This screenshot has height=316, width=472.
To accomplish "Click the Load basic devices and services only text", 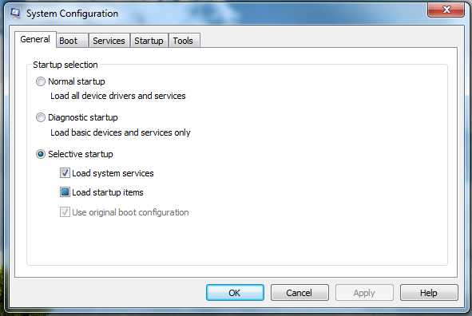I will click(x=121, y=132).
